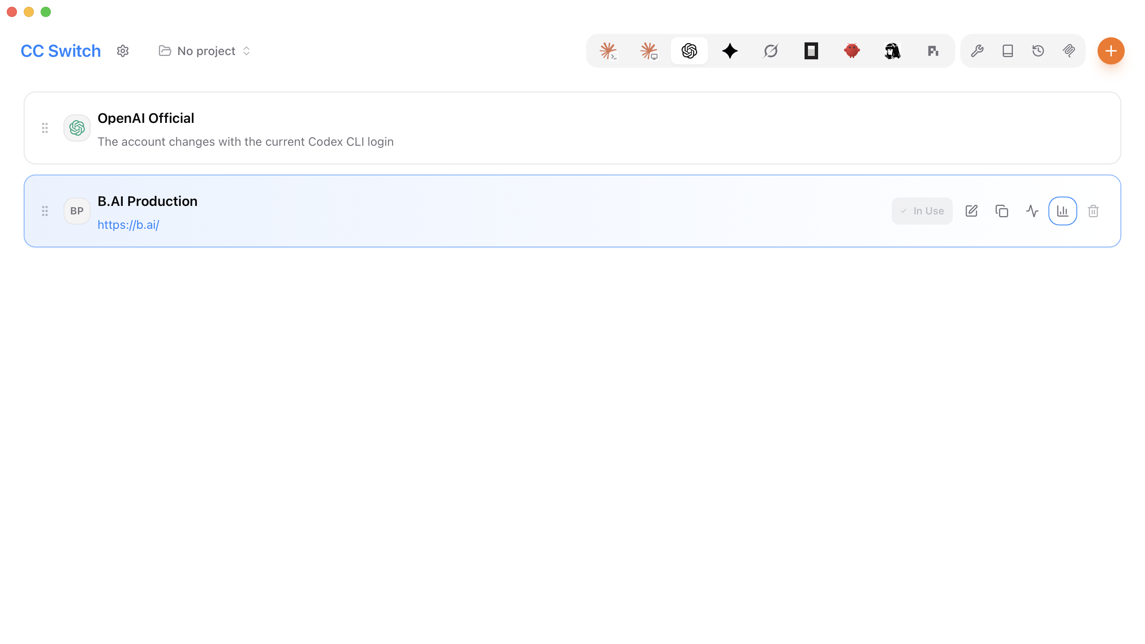The height and width of the screenshot is (644, 1145).
Task: Open the history clock icon
Action: (1038, 51)
